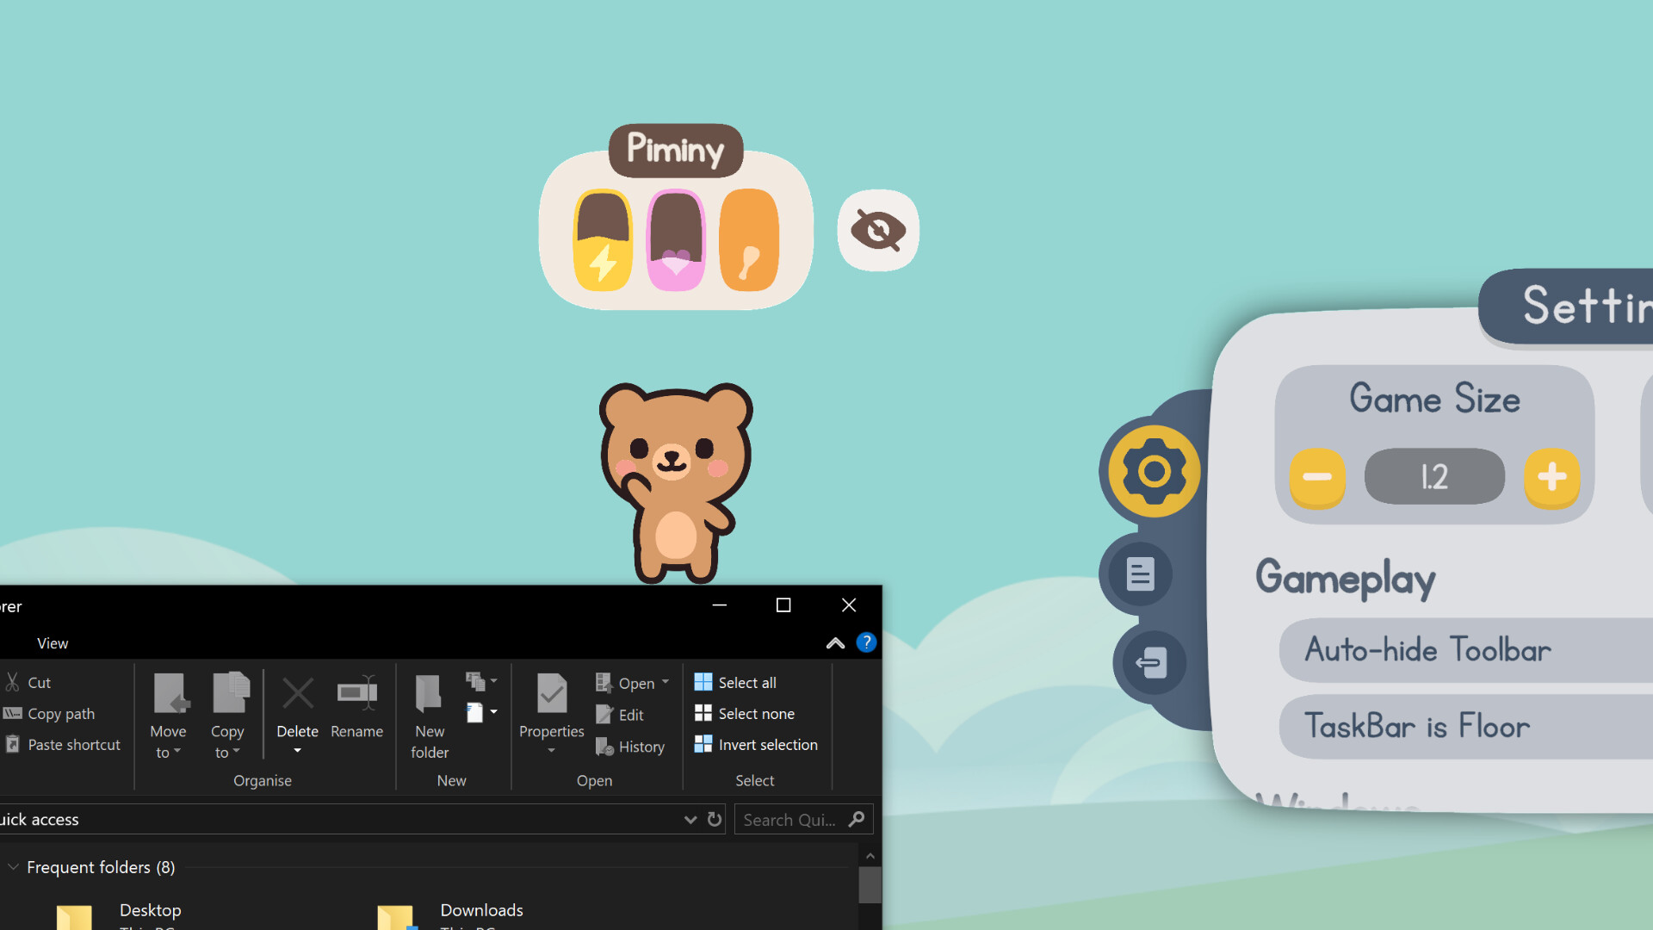Expand the Open dropdown arrow
Screen dimensions: 1653x930
[664, 682]
